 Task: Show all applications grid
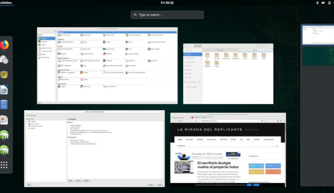[4, 165]
